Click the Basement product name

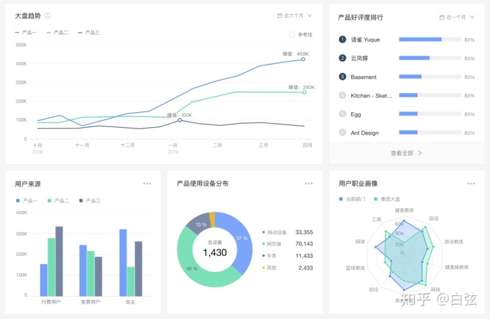tap(363, 77)
